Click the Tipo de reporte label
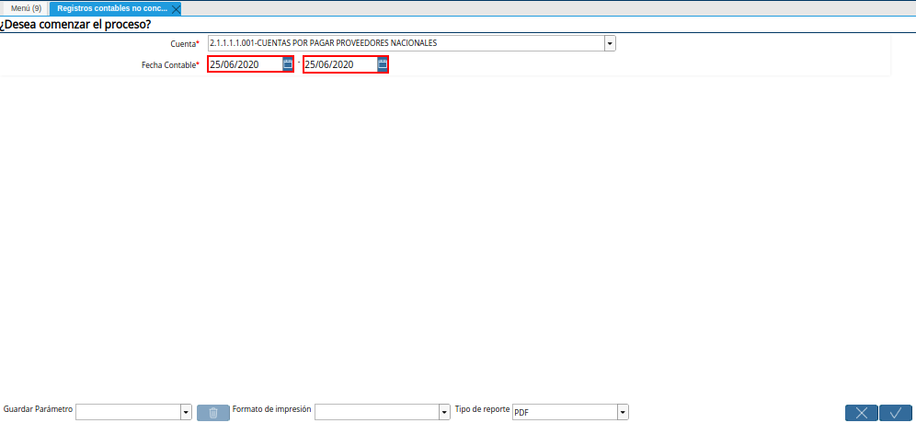Screen dimensions: 916x423 tap(483, 409)
